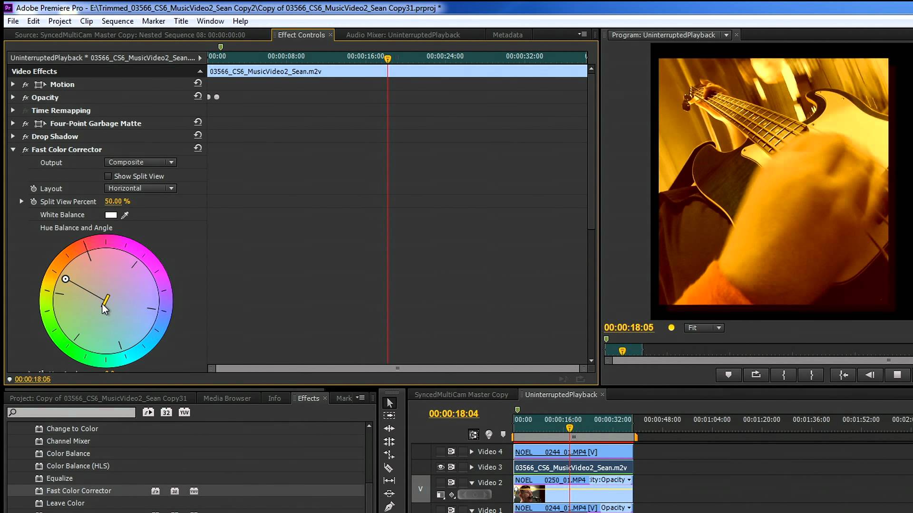This screenshot has height=513, width=913.
Task: Select the Pen tool in tools panel
Action: coord(389,507)
